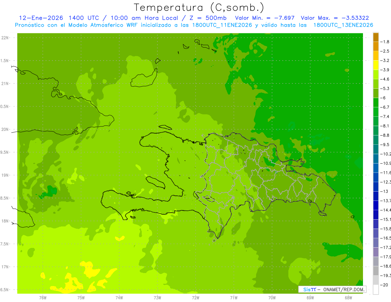Image resolution: width=391 pixels, height=302 pixels.
Task: Click the "-8.1" legend value
Action: pos(385,126)
